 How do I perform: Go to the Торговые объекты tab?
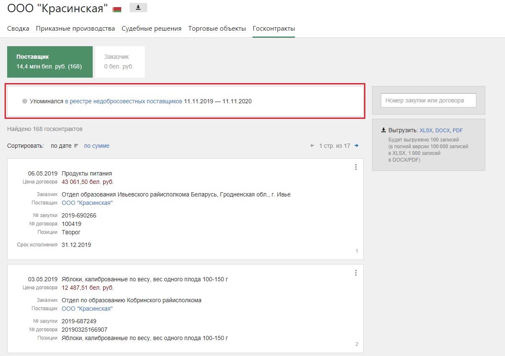(x=217, y=29)
